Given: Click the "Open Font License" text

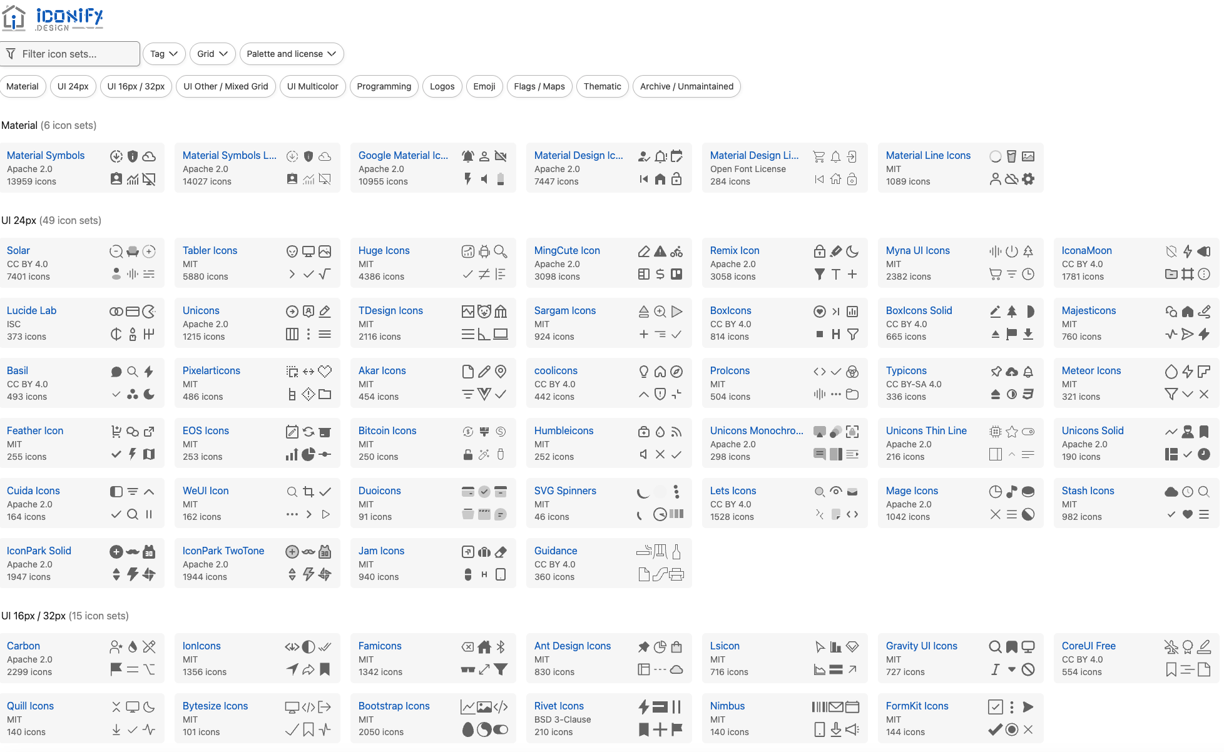Looking at the screenshot, I should pos(748,169).
